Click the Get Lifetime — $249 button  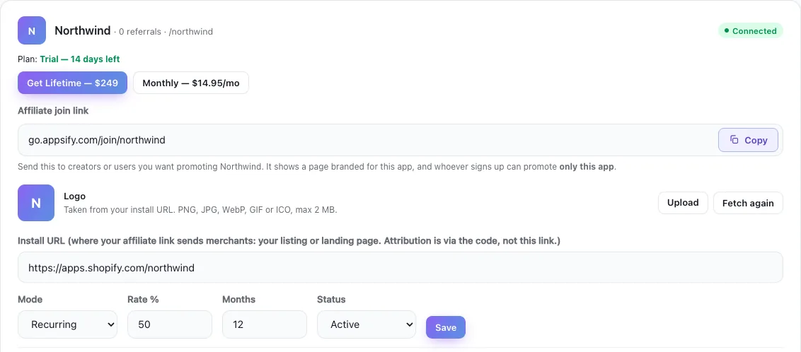(73, 83)
